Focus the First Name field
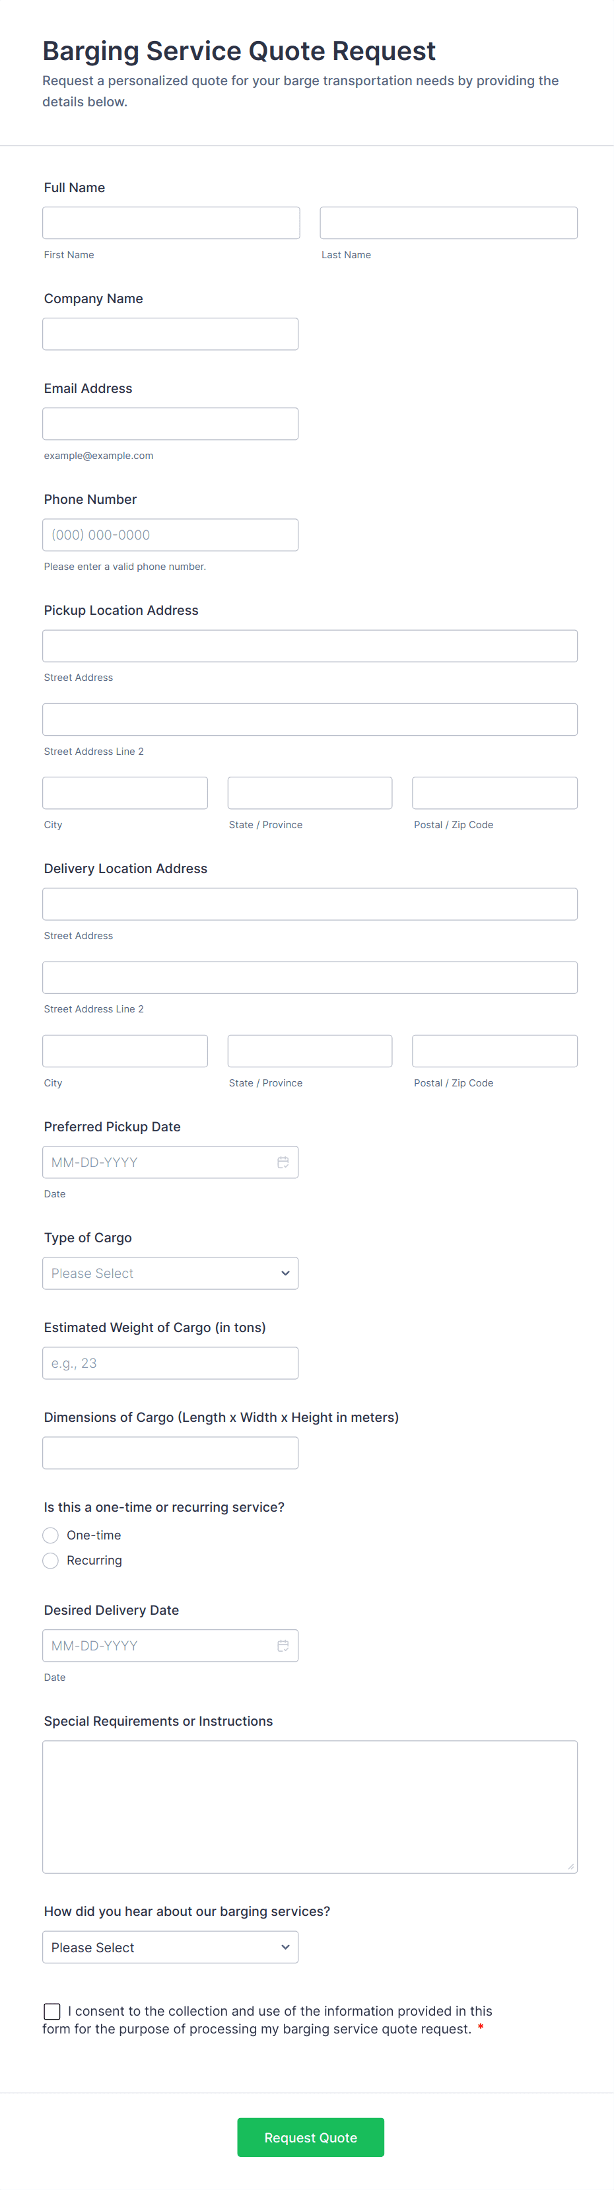The image size is (614, 2190). (x=171, y=223)
